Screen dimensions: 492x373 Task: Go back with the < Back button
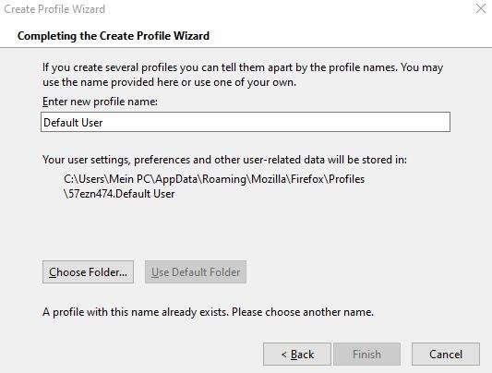tap(297, 355)
